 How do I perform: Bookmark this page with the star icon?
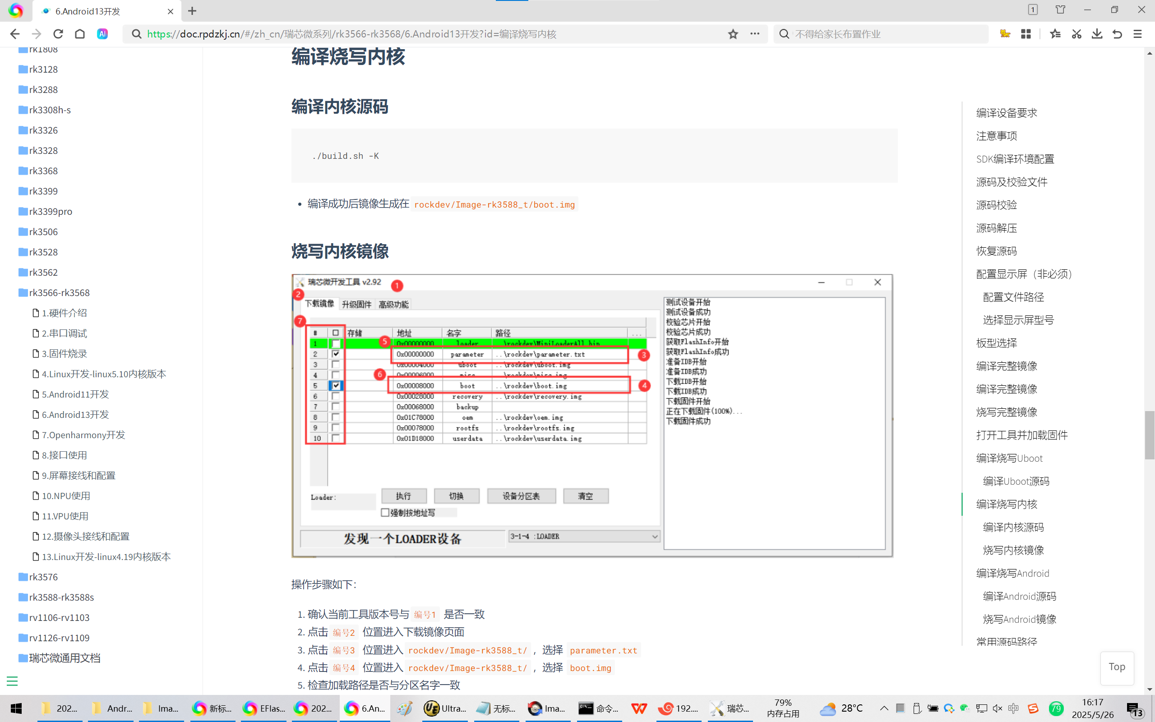(x=733, y=34)
